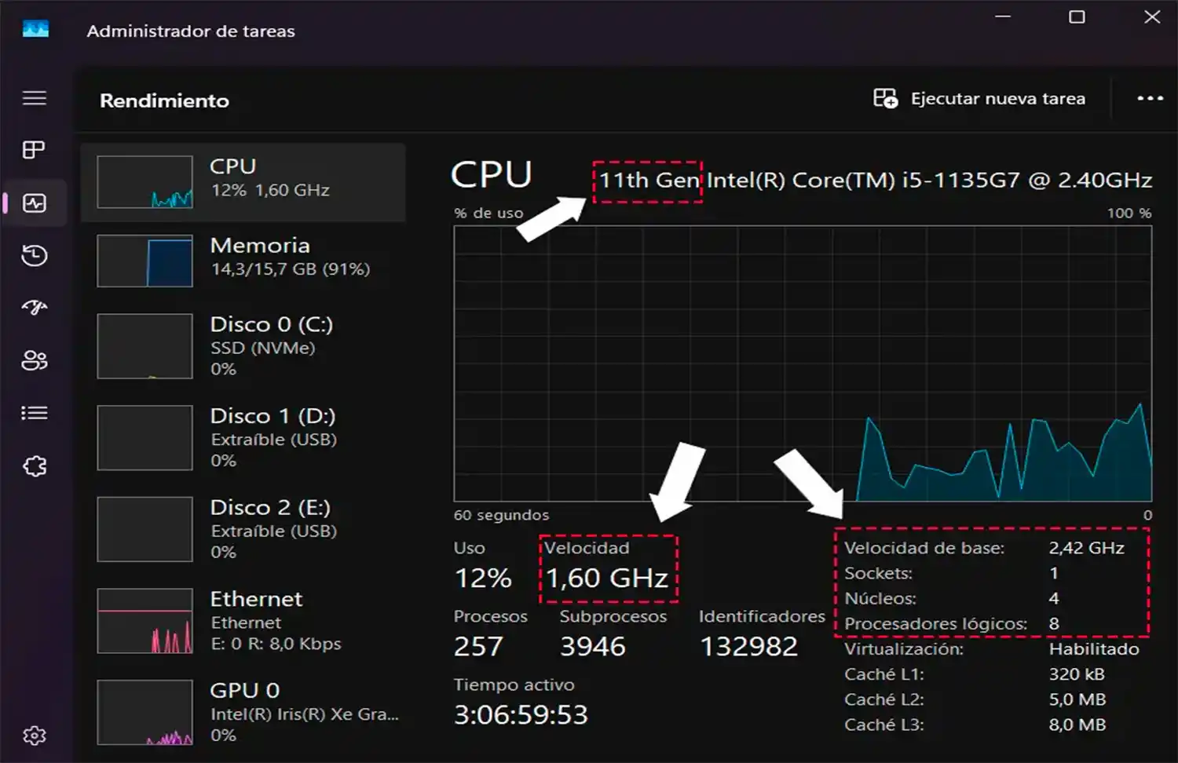Select GPU 0 in the resource list
Screen dimensions: 1178x763
coord(243,712)
